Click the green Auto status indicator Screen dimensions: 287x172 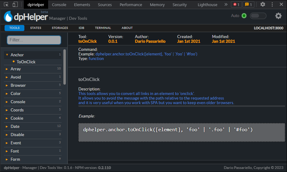coord(244,16)
